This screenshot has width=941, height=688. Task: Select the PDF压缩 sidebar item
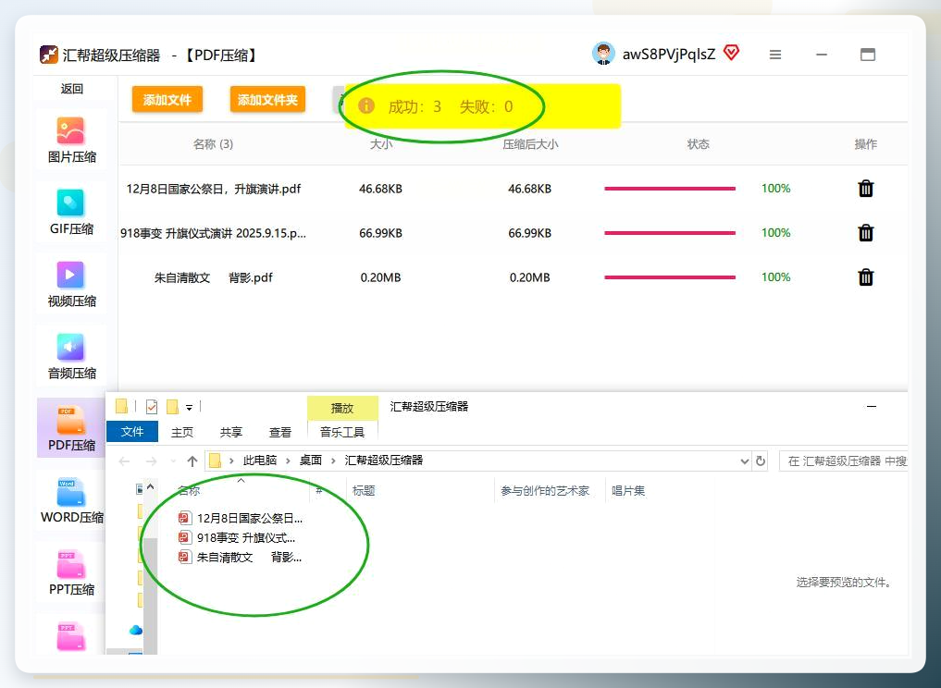point(71,428)
